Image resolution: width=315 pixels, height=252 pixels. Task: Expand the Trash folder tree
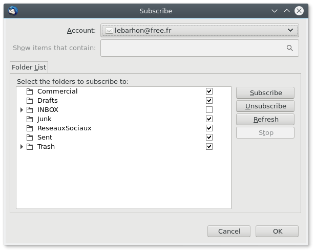[22, 147]
